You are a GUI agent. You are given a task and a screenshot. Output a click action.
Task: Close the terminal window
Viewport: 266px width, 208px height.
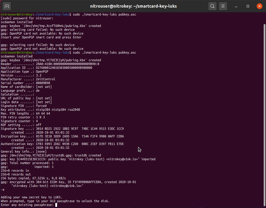tap(259, 6)
